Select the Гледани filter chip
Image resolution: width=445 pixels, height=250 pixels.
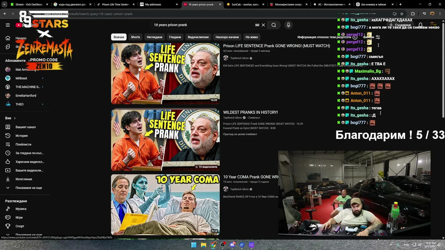tap(175, 37)
